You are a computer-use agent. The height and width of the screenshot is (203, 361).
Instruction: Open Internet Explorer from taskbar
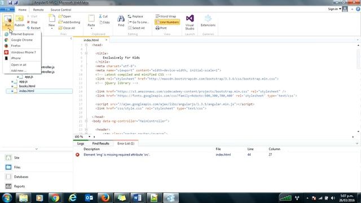(73, 198)
